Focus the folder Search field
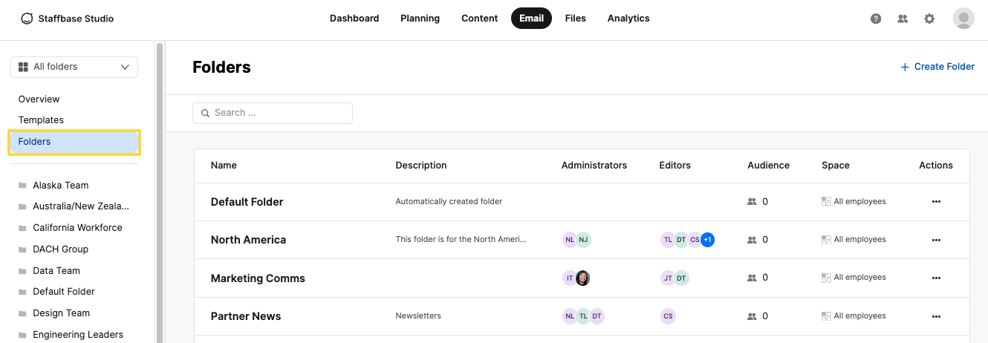This screenshot has height=343, width=988. click(x=273, y=113)
